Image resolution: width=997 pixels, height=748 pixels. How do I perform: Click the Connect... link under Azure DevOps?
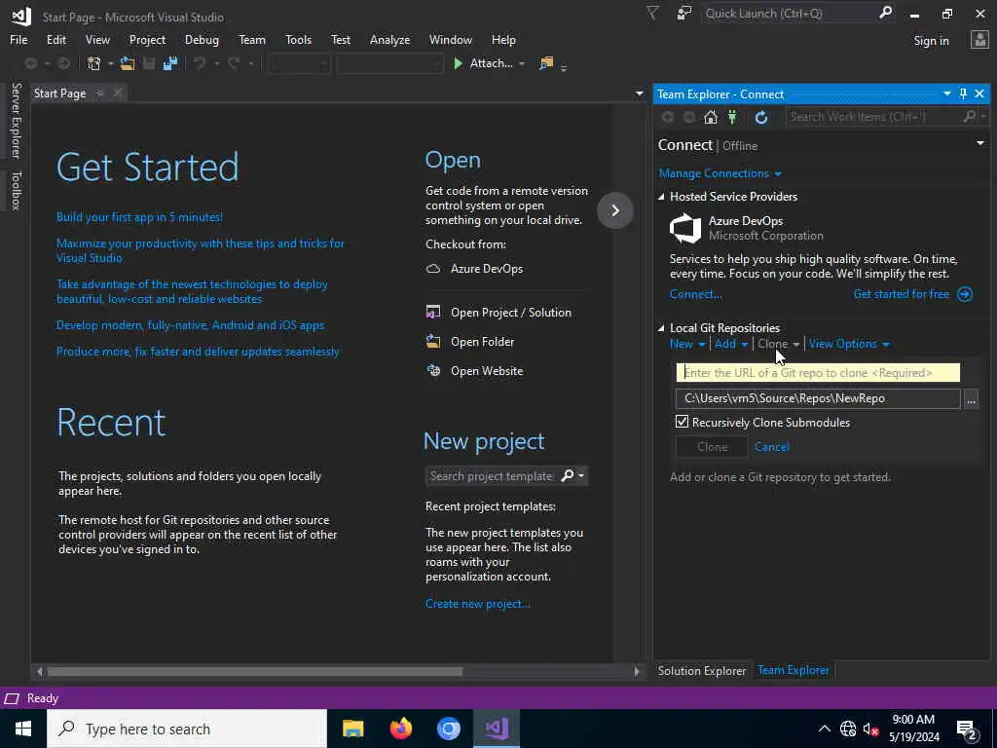coord(695,294)
